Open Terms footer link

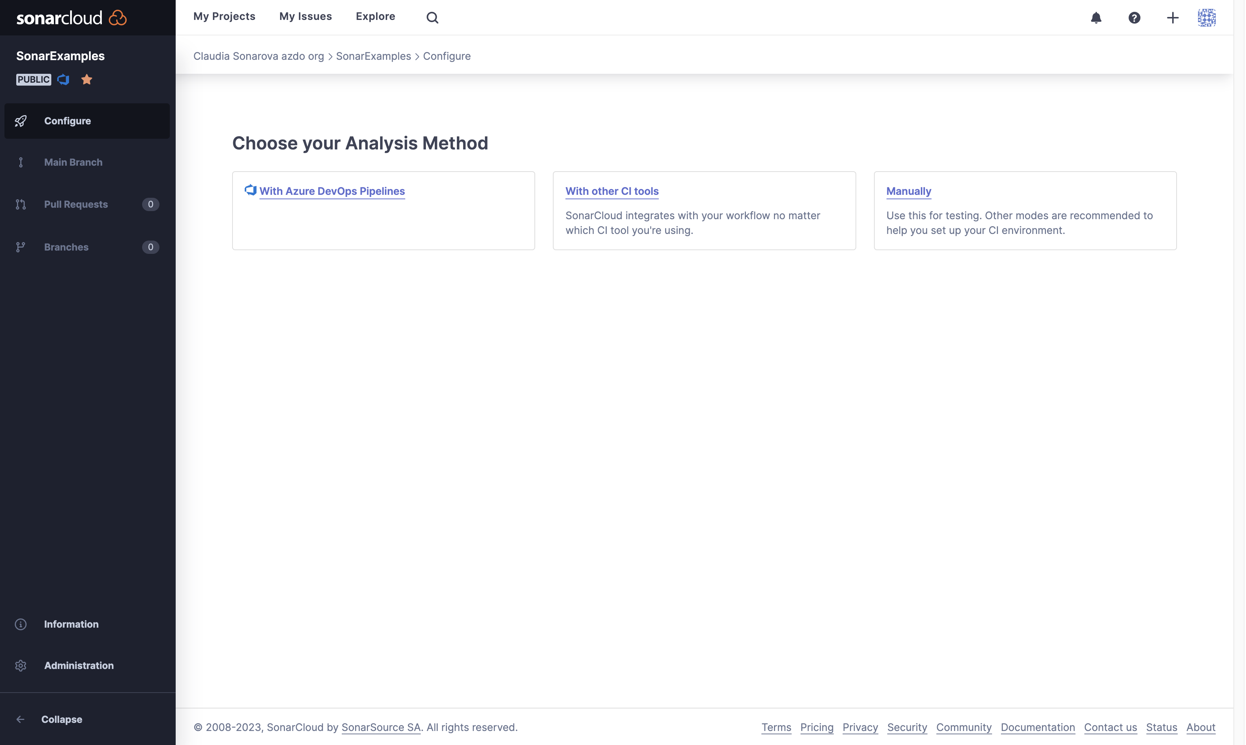pos(776,727)
